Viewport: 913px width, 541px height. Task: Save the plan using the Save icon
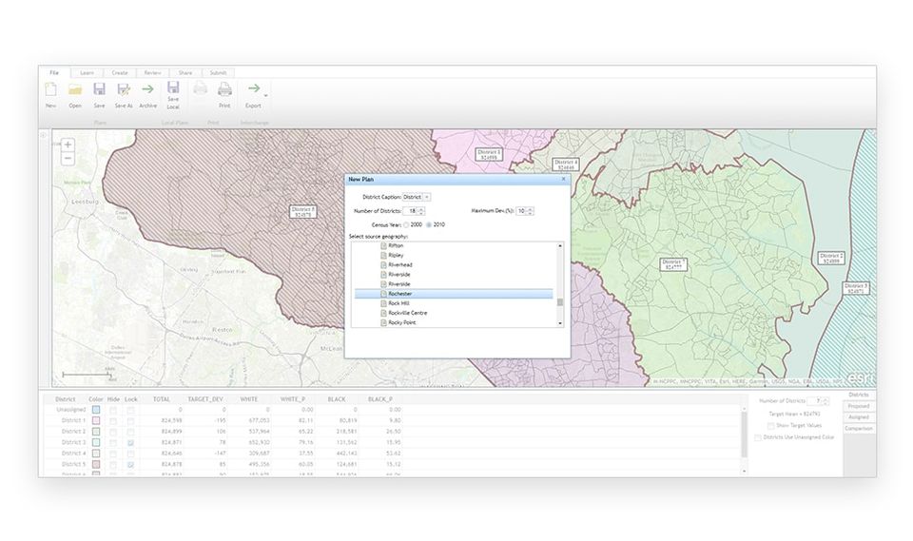pos(100,89)
